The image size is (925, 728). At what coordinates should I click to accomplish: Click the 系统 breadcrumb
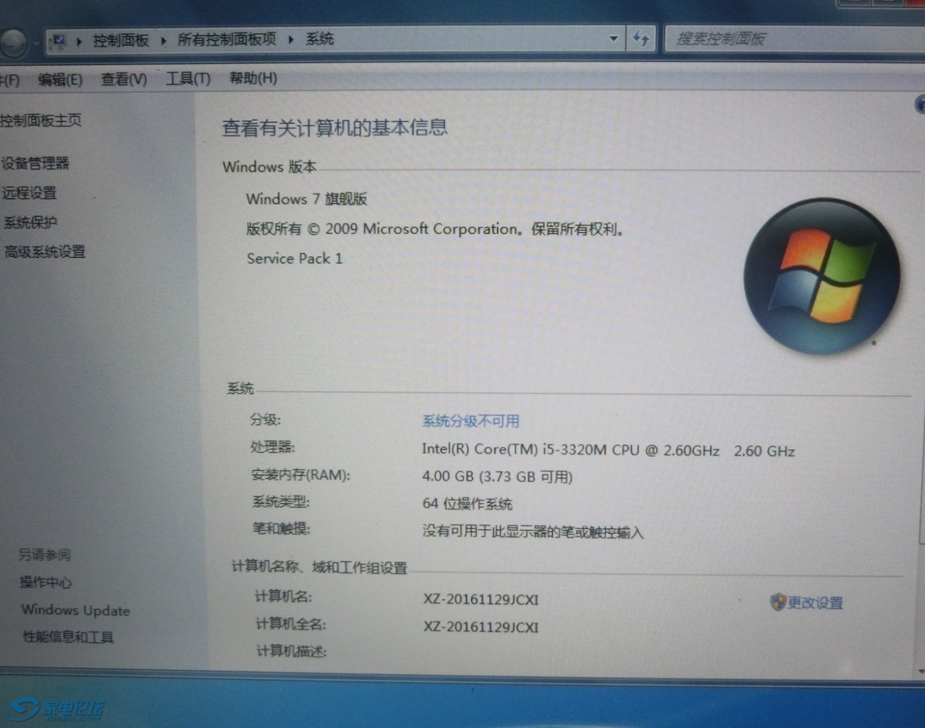coord(319,39)
